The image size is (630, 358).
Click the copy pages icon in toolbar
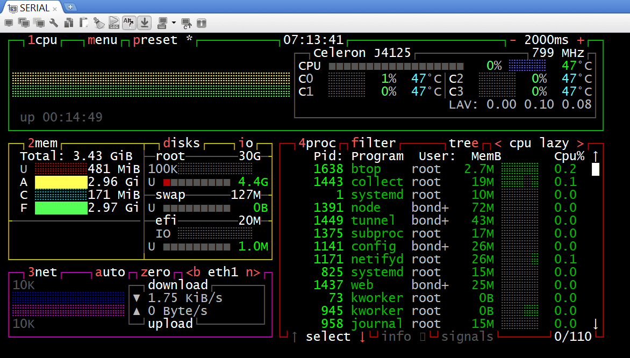(x=69, y=23)
